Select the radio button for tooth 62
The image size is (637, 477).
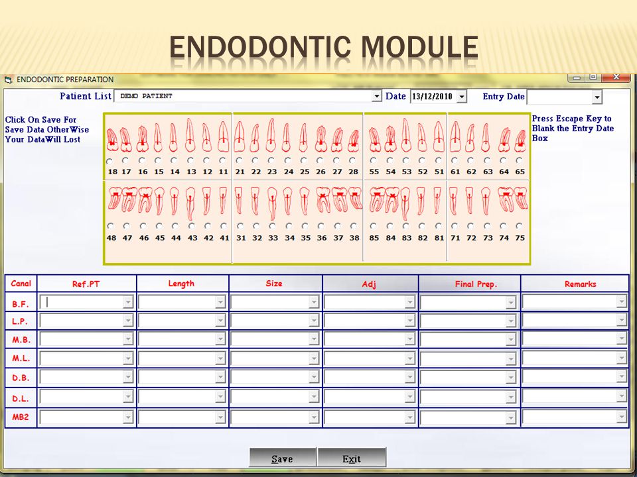pos(471,160)
